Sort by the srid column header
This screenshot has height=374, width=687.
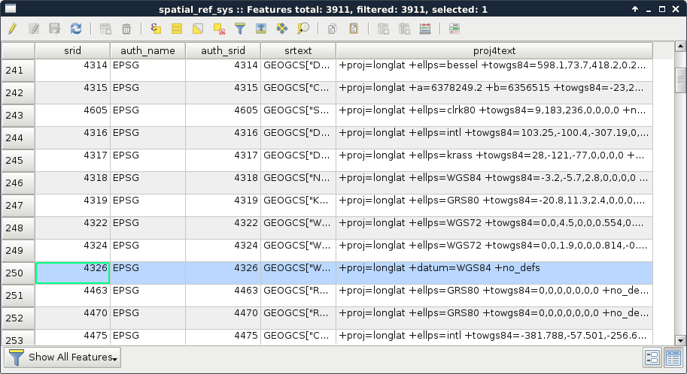coord(72,50)
